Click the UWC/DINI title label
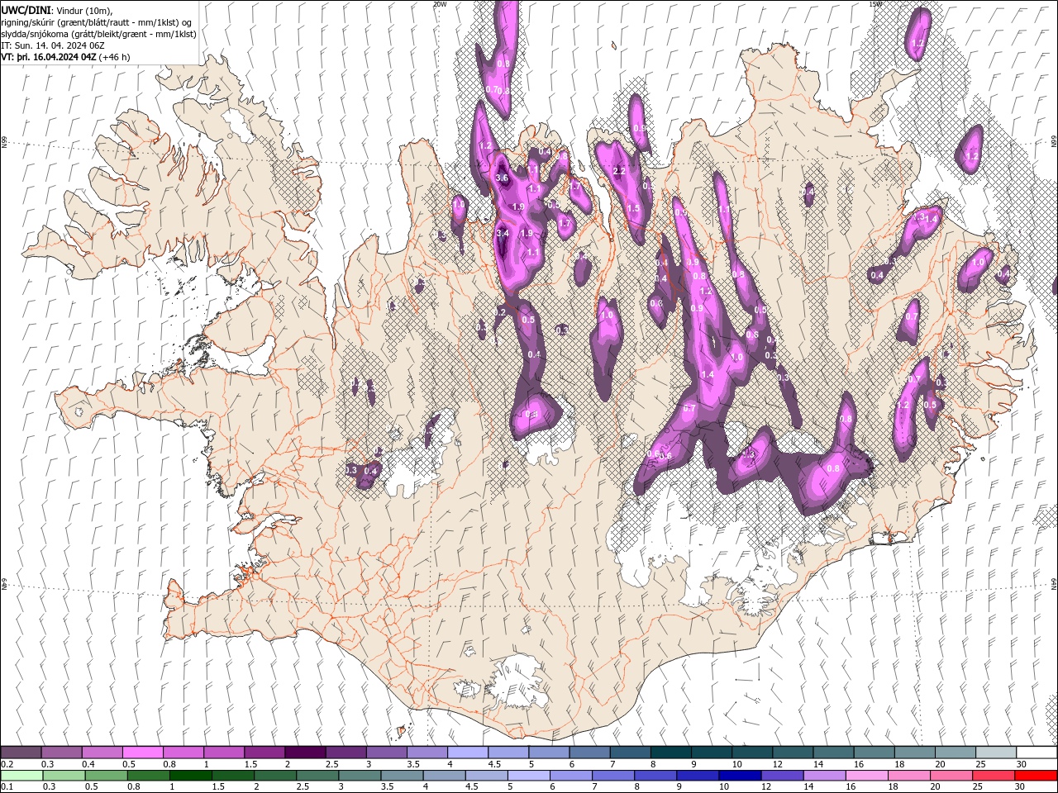1058x793 pixels. (x=25, y=9)
